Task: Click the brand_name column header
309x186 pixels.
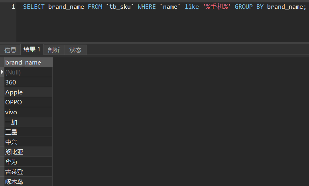Action: 28,63
